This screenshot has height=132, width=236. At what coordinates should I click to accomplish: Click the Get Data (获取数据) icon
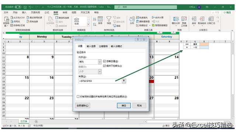(7, 21)
